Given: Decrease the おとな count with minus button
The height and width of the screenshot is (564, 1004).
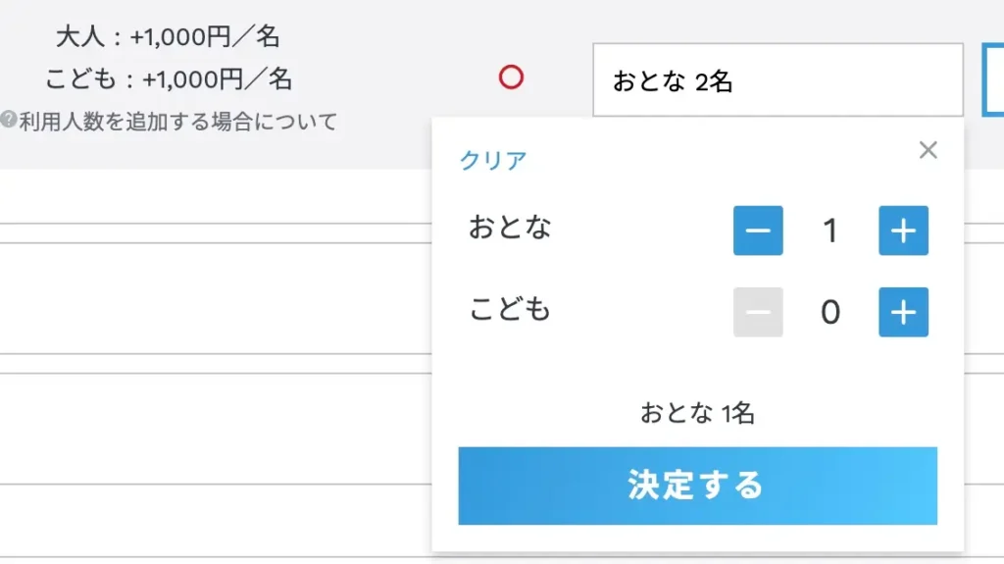Looking at the screenshot, I should point(758,231).
